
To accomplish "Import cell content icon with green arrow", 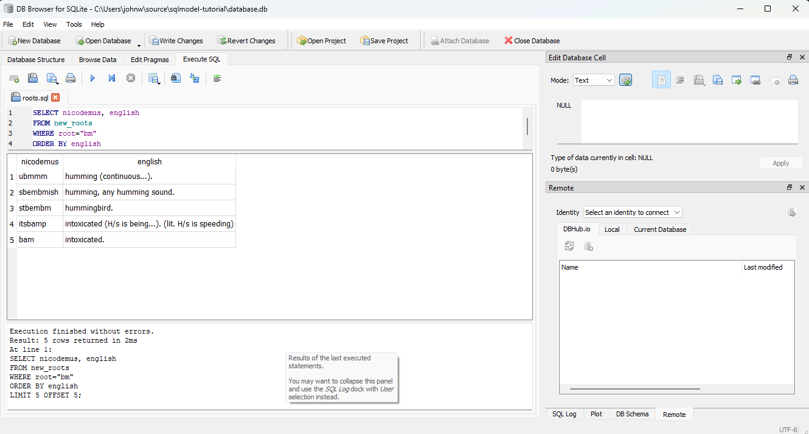I will (x=737, y=80).
